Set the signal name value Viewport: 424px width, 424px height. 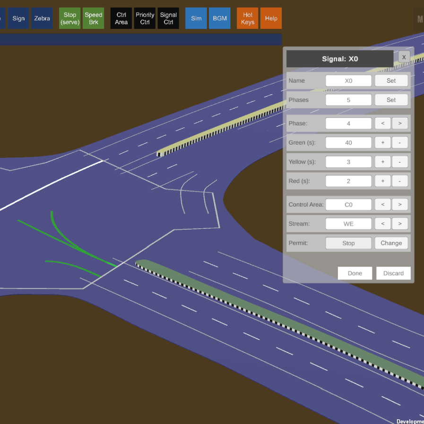pos(391,81)
